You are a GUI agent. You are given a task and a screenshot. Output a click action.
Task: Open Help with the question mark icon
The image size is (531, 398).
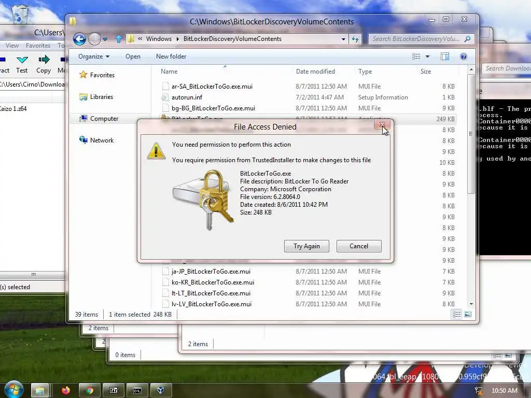464,56
